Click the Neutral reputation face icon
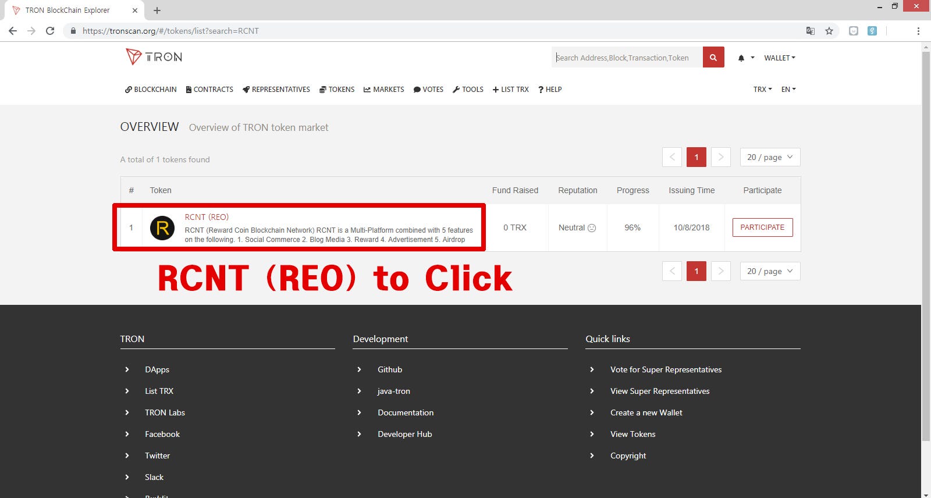The height and width of the screenshot is (498, 931). point(592,228)
